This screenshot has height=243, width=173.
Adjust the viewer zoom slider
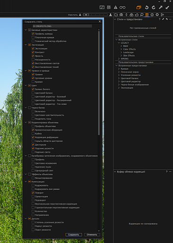coord(95,15)
